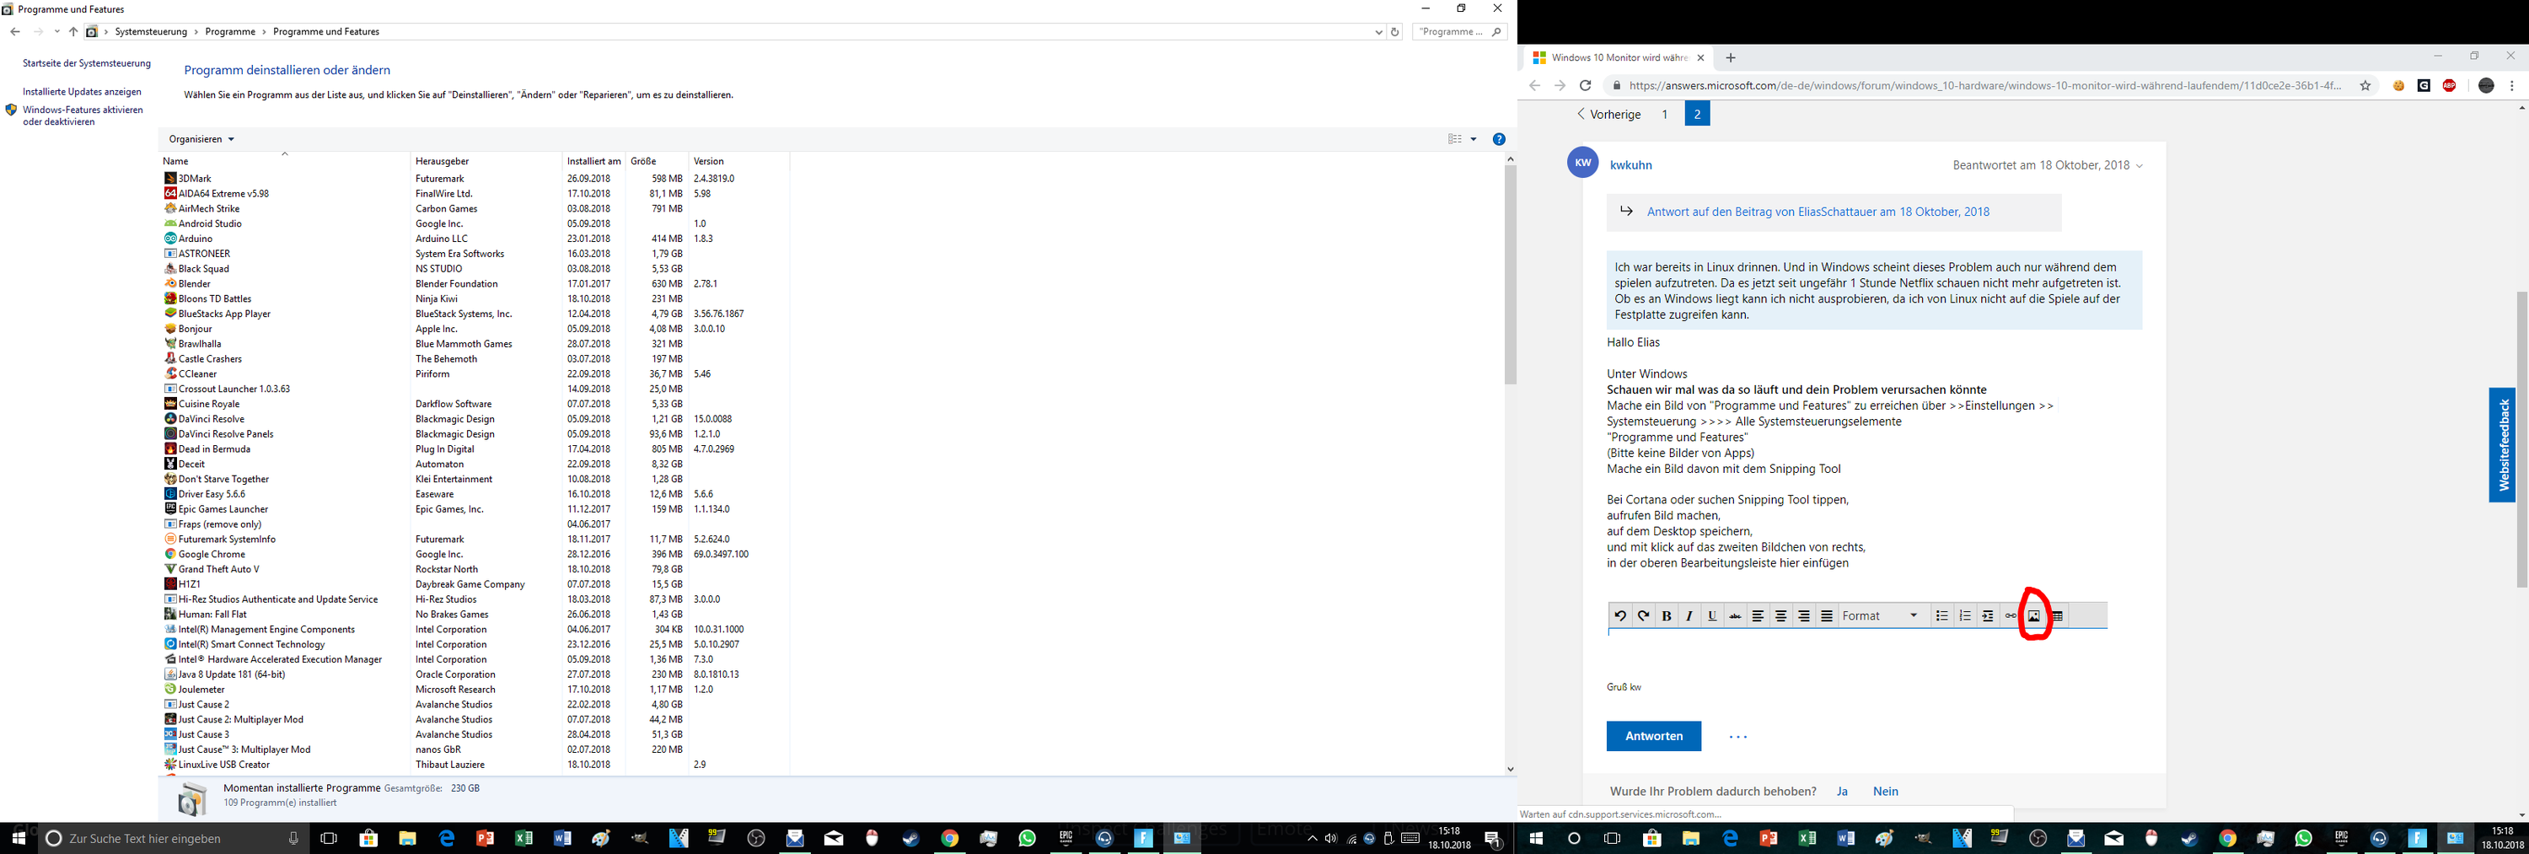Expand the chevron beside Beantwortet am 18 Oktober
This screenshot has height=854, width=2529.
(2140, 166)
